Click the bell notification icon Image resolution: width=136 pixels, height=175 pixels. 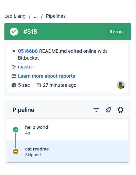[x=108, y=110]
